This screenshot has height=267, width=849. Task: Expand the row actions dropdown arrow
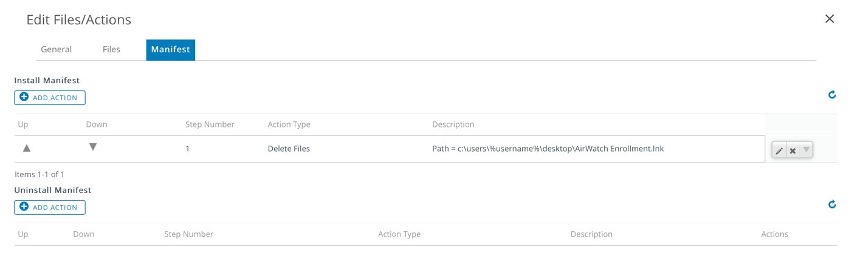coord(806,150)
